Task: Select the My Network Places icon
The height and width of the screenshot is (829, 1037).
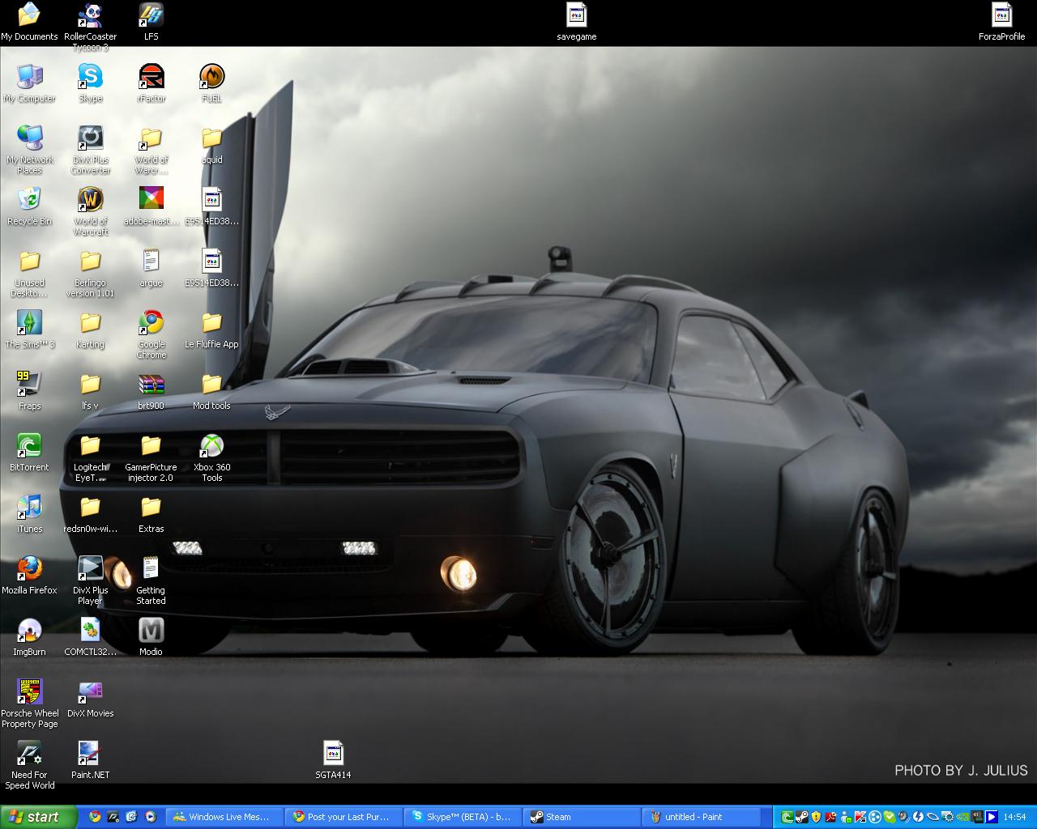Action: coord(29,150)
